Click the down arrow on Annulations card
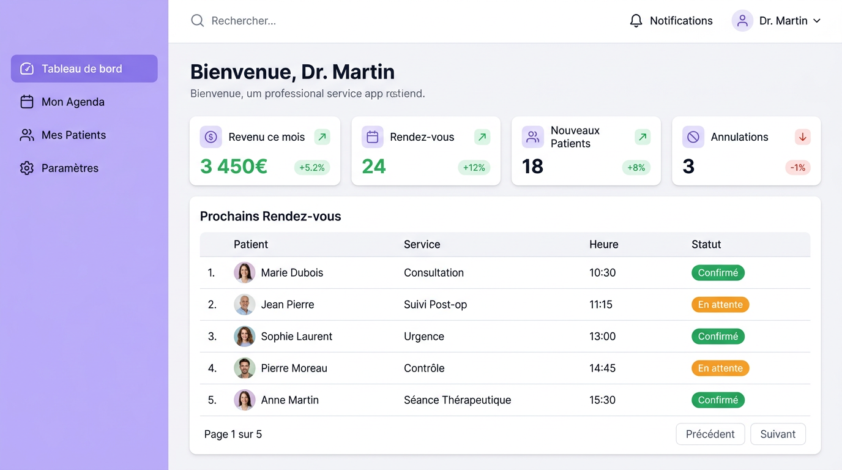This screenshot has height=470, width=842. pyautogui.click(x=803, y=137)
